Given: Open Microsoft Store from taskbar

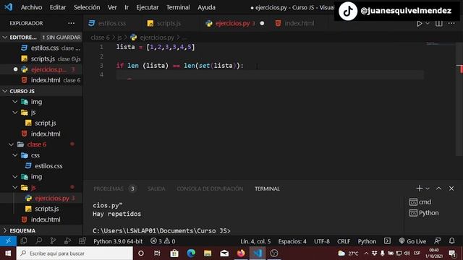Looking at the screenshot, I should coord(174,253).
